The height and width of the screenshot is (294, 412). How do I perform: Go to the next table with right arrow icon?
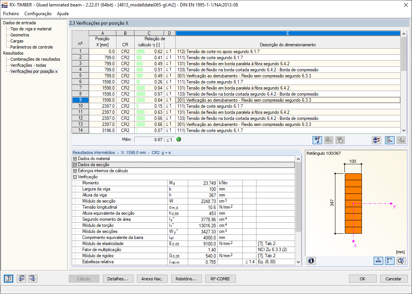pos(33,278)
